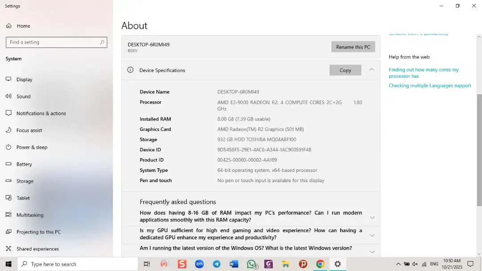
Task: Select Multitasking in the sidebar
Action: tap(29, 215)
